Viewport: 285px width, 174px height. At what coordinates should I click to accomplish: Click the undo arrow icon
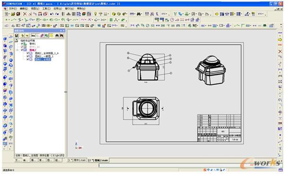(52, 14)
